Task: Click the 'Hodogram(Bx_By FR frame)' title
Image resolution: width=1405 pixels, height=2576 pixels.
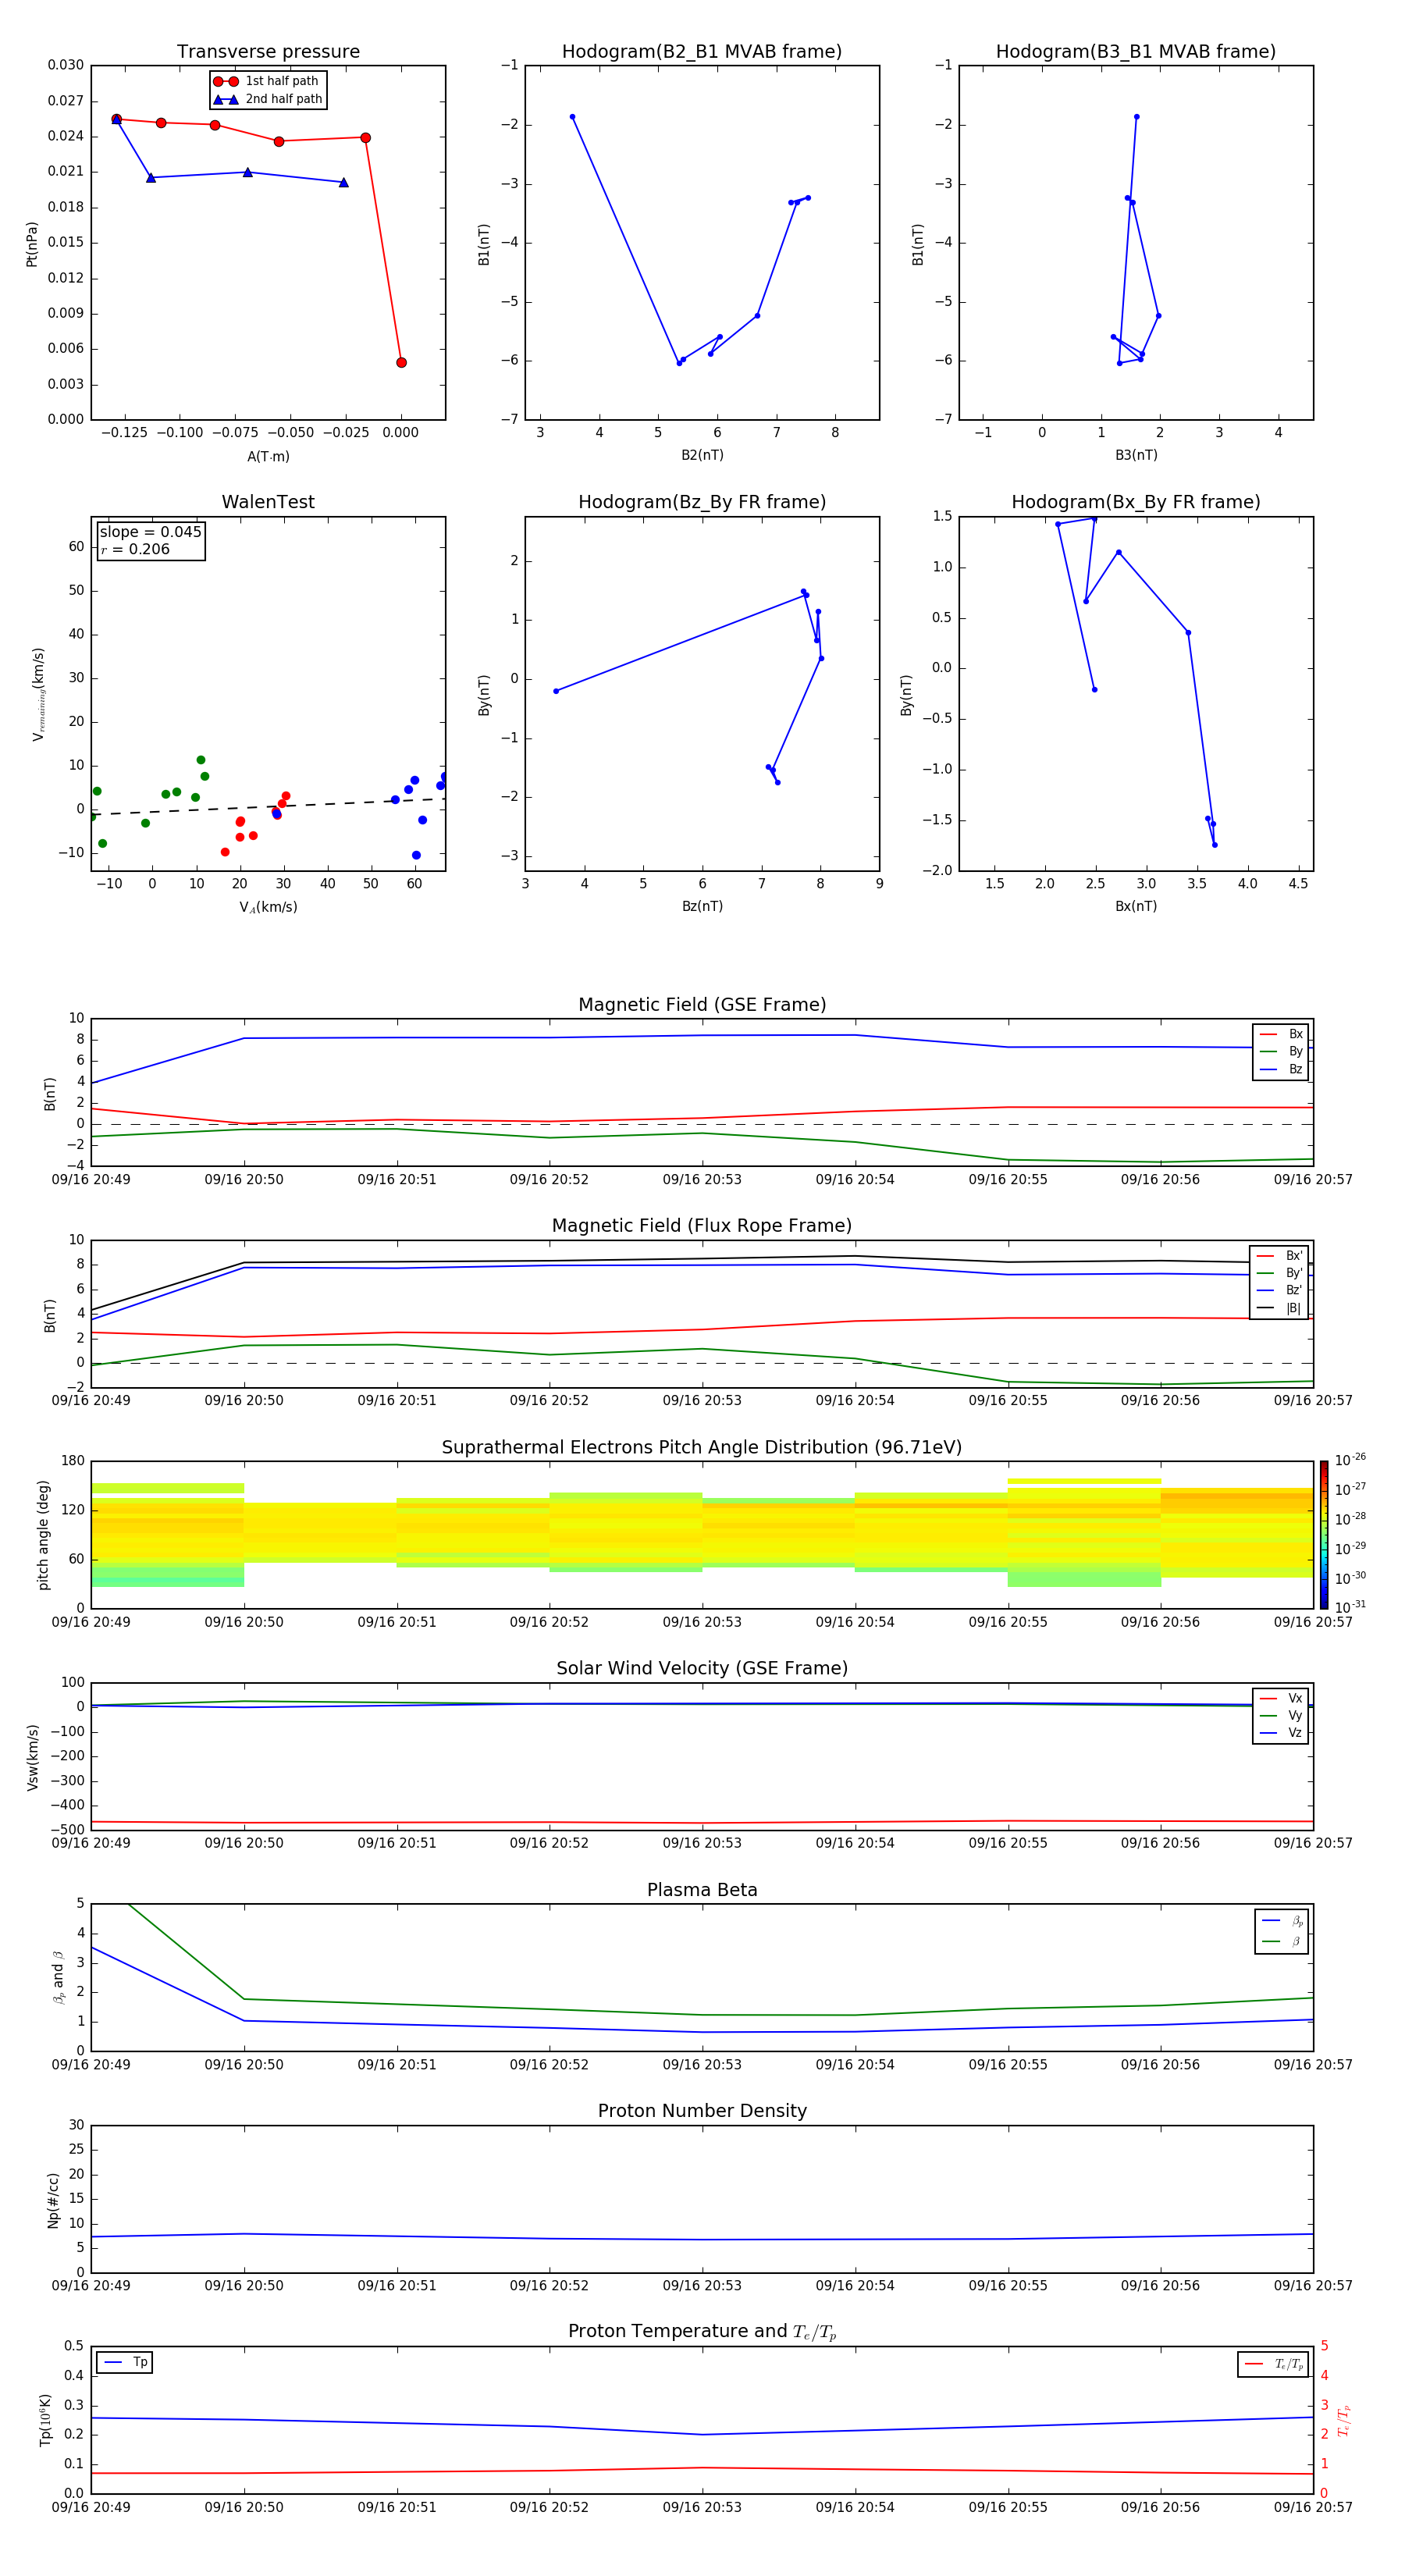Action: tap(1136, 502)
